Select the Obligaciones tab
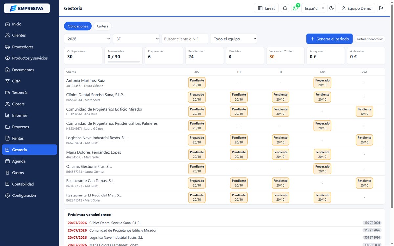Screen dimensions: 394x246 pos(78,26)
